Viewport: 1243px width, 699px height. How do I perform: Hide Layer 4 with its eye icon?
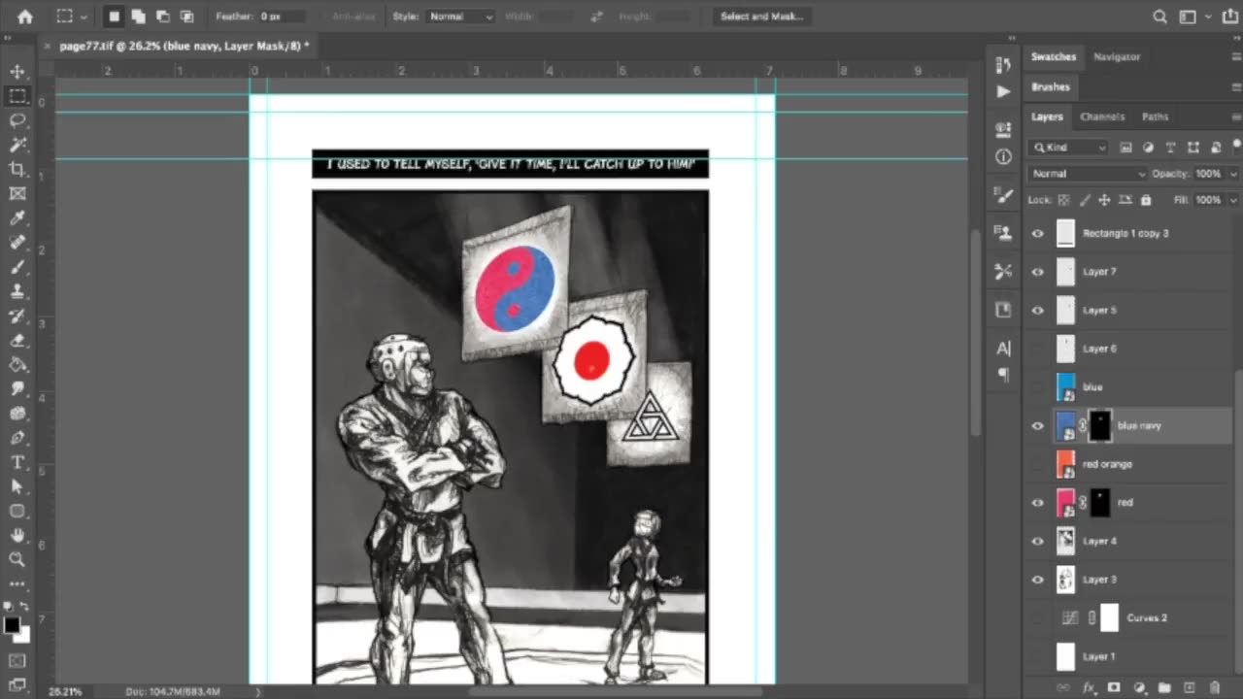click(x=1037, y=541)
